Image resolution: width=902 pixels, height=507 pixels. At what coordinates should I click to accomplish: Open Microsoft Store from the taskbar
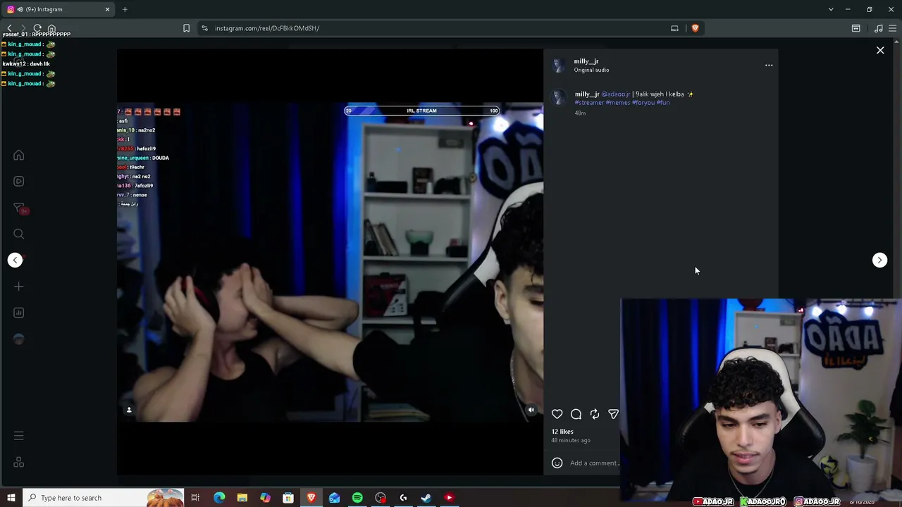(x=288, y=498)
